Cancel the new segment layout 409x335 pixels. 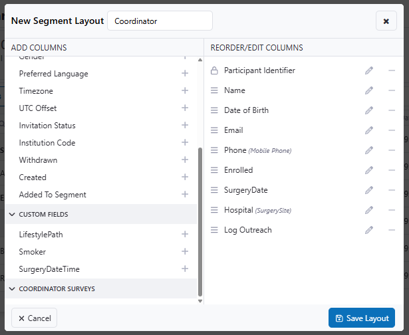pyautogui.click(x=35, y=318)
